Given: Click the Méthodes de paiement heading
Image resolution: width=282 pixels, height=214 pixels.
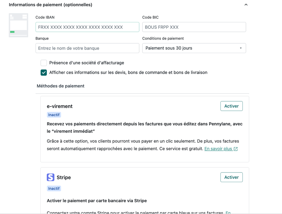Looking at the screenshot, I should tap(60, 86).
